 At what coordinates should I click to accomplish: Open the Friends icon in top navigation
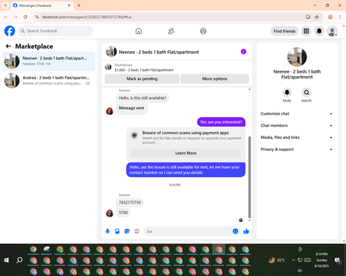[171, 31]
